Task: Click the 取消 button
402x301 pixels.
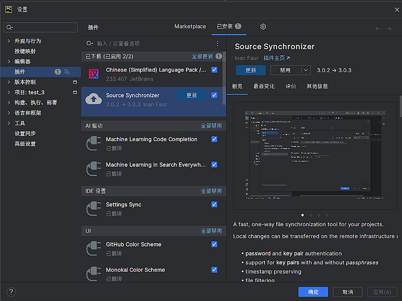Action: [x=348, y=292]
